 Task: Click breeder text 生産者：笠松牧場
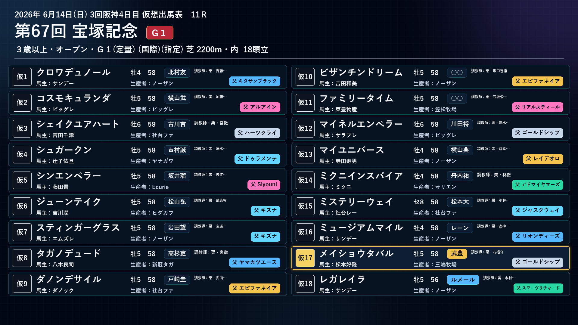click(435, 110)
